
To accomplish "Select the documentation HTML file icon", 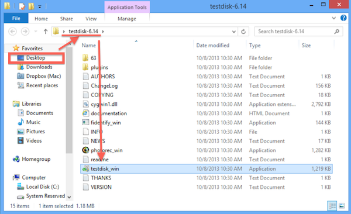I will tap(85, 113).
